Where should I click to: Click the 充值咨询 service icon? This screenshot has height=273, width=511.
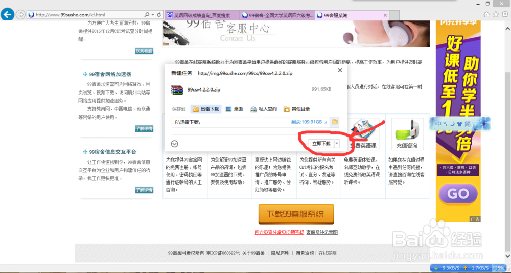click(x=407, y=134)
